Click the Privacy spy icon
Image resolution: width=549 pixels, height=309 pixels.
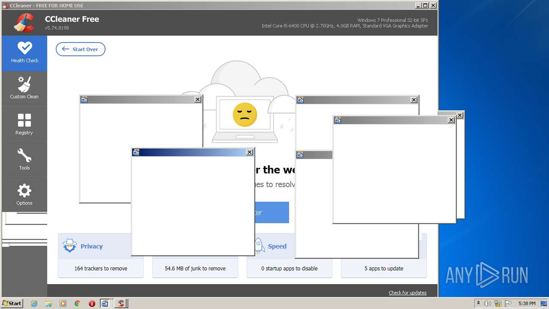[x=69, y=246]
